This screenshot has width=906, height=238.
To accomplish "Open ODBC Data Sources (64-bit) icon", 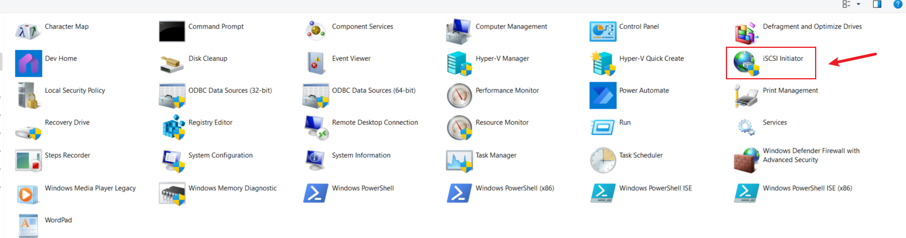I will [x=316, y=96].
